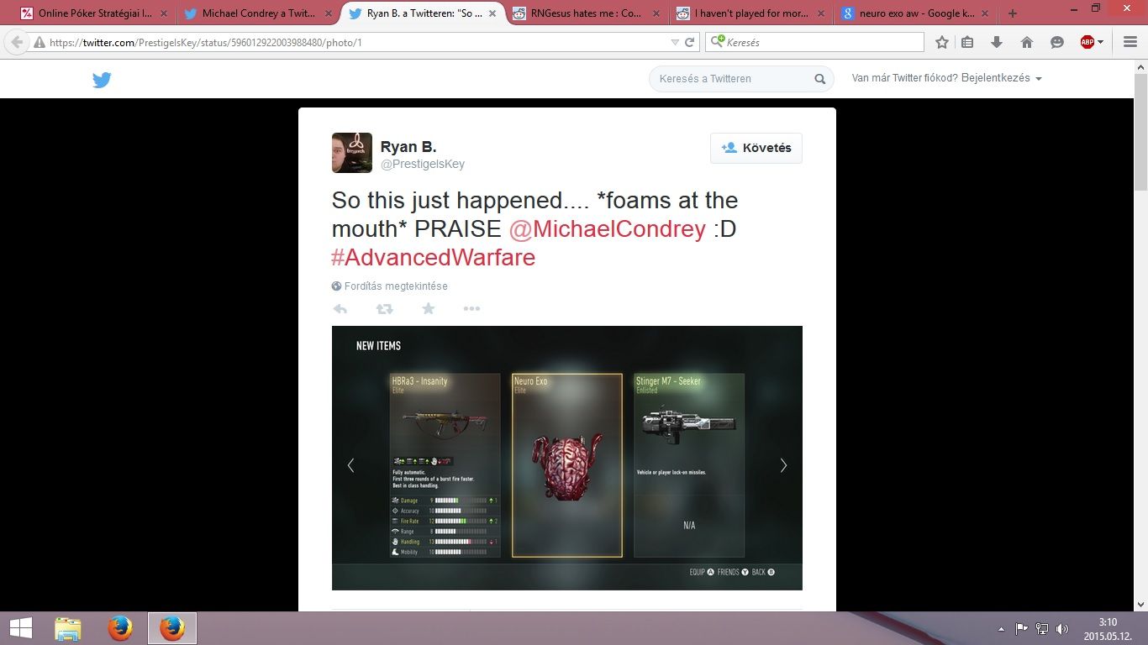Open more options ellipsis under tweet

[471, 309]
